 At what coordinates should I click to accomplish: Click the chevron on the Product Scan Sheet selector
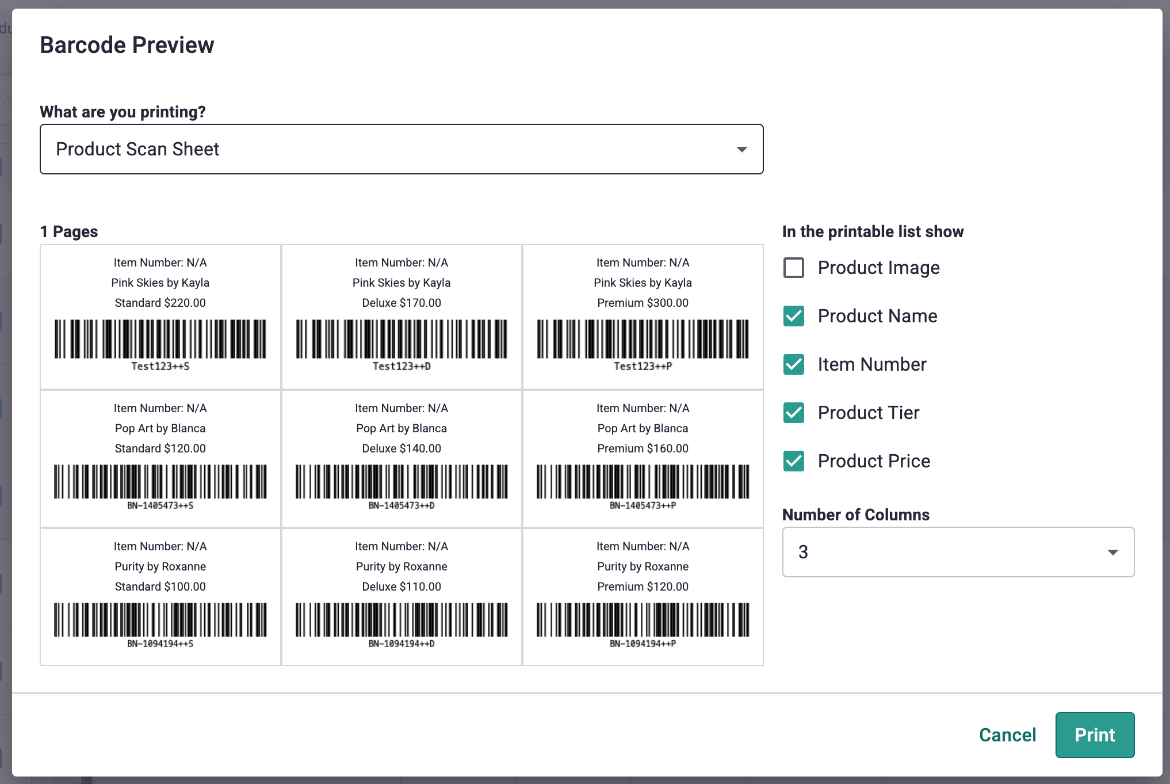tap(742, 149)
